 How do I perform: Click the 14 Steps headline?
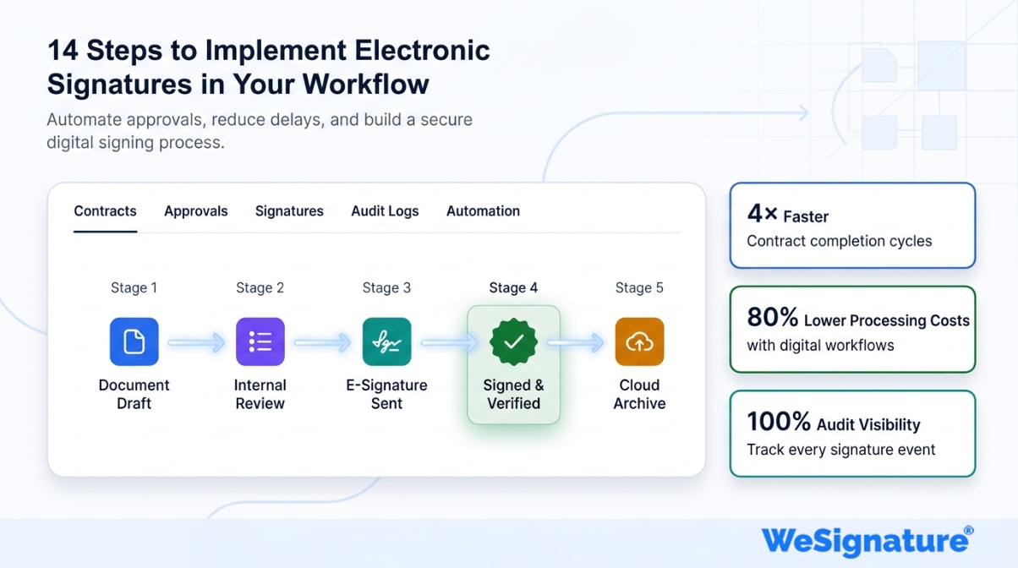pyautogui.click(x=269, y=67)
